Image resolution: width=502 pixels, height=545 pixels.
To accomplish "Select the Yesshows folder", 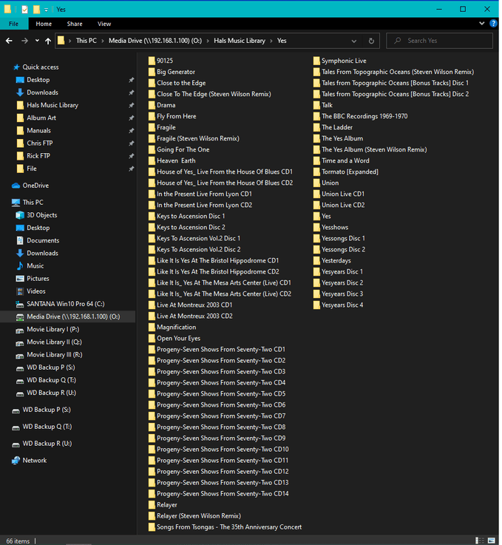I will coord(335,227).
